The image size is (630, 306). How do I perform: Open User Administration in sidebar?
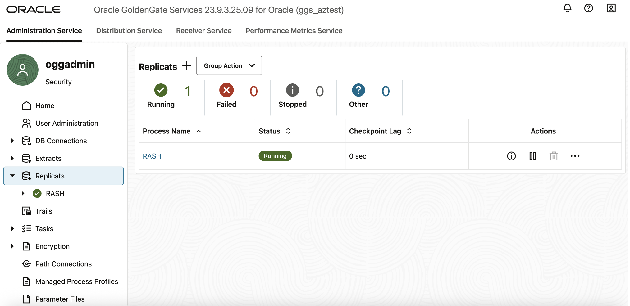point(67,123)
